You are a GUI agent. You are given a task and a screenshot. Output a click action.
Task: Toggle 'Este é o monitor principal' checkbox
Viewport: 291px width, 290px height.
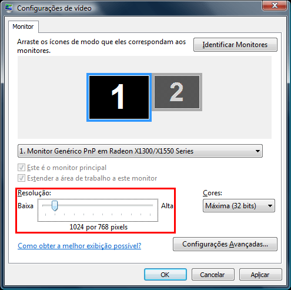[x=21, y=168]
